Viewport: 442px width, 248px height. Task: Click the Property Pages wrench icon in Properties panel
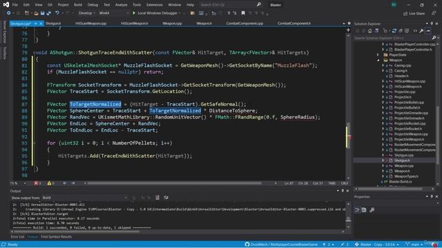(372, 209)
